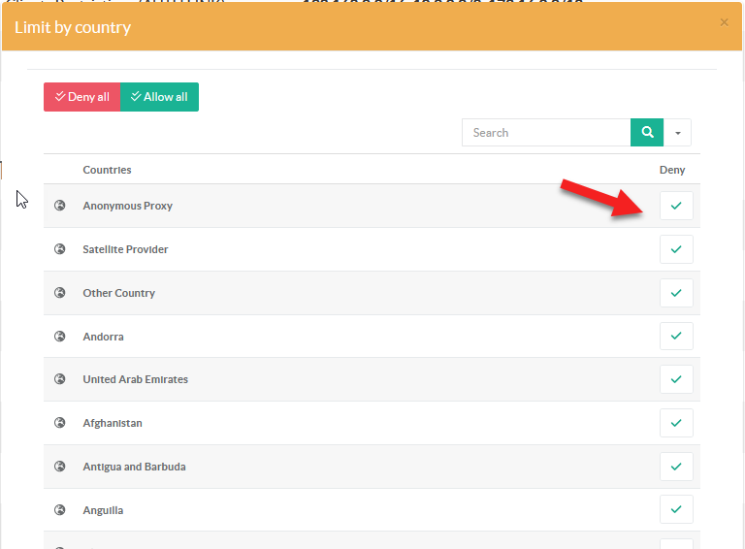Click the globe icon beside Satellite Provider
The height and width of the screenshot is (549, 745).
(60, 249)
